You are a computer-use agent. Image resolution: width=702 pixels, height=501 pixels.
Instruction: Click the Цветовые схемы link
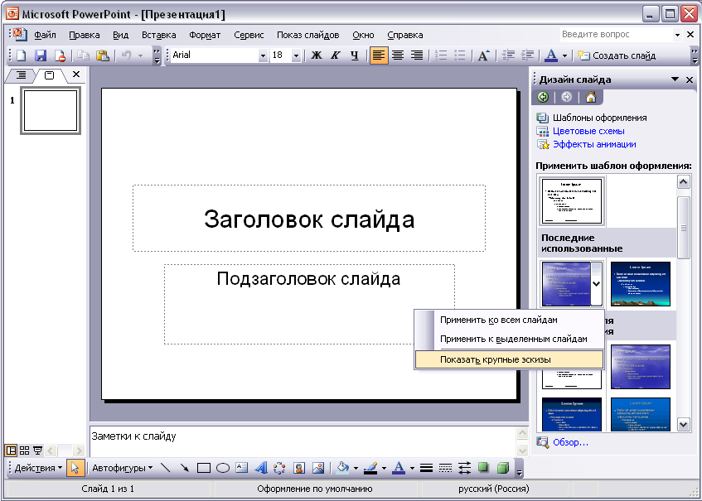[588, 131]
